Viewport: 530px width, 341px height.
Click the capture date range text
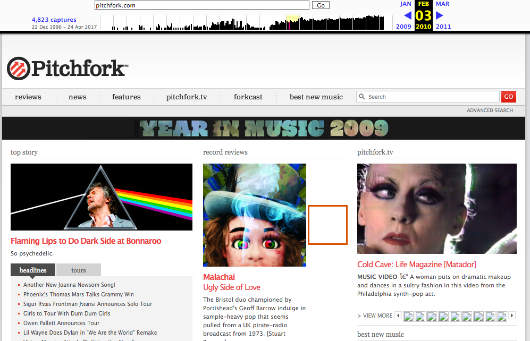64,27
